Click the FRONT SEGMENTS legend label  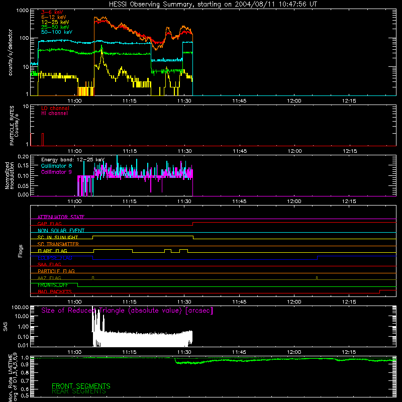(81, 386)
